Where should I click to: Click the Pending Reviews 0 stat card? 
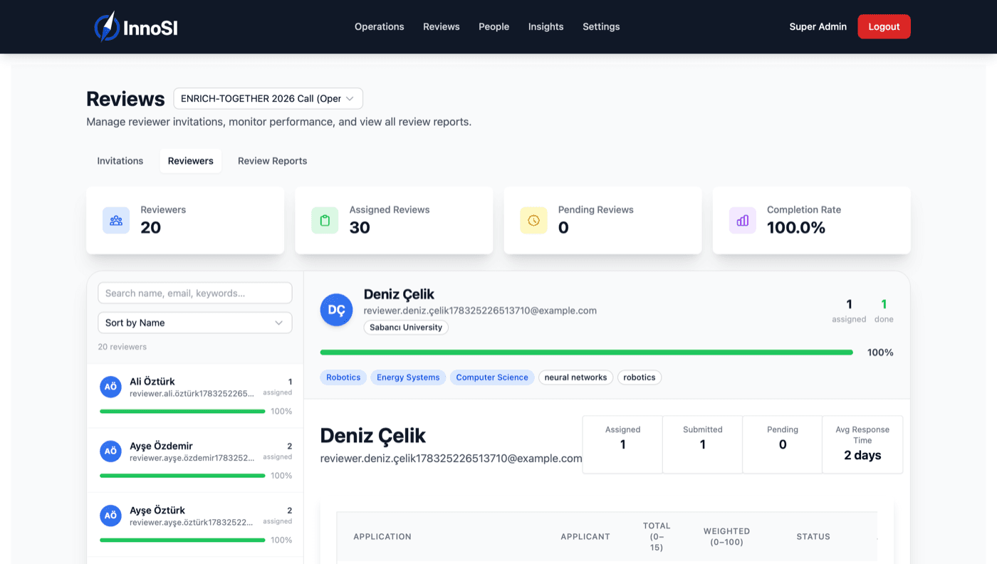[602, 220]
